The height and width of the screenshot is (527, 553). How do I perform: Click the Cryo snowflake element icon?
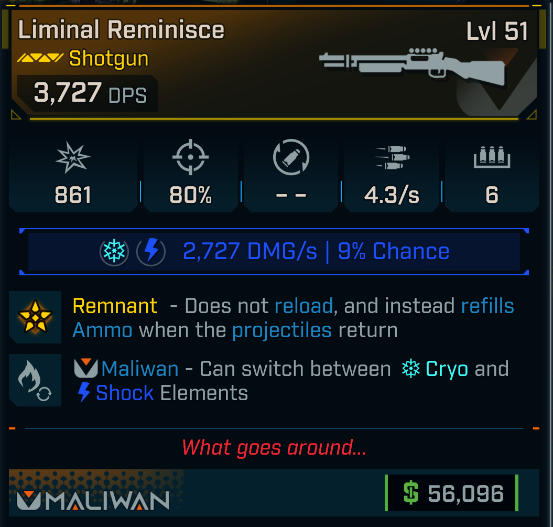coord(115,252)
